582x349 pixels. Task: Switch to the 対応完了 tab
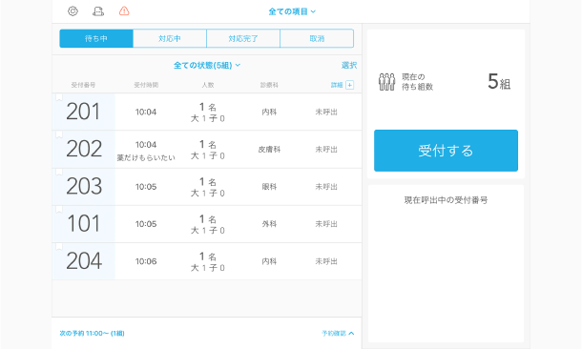point(243,38)
